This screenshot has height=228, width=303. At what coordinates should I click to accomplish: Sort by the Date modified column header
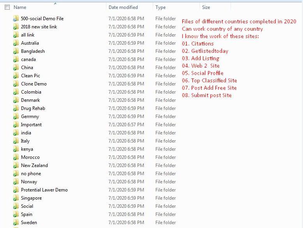click(x=123, y=7)
